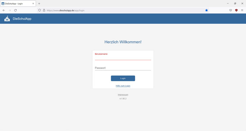Focus the Passwort input field
Image resolution: width=246 pixels, height=131 pixels.
pos(123,68)
